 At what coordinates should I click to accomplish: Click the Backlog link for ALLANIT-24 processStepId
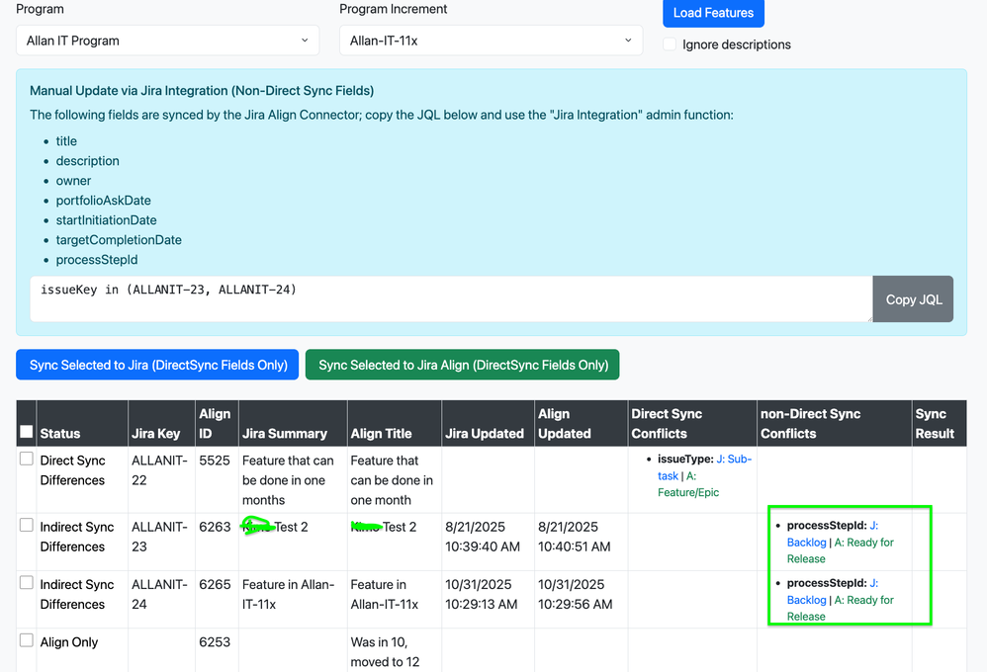[805, 600]
